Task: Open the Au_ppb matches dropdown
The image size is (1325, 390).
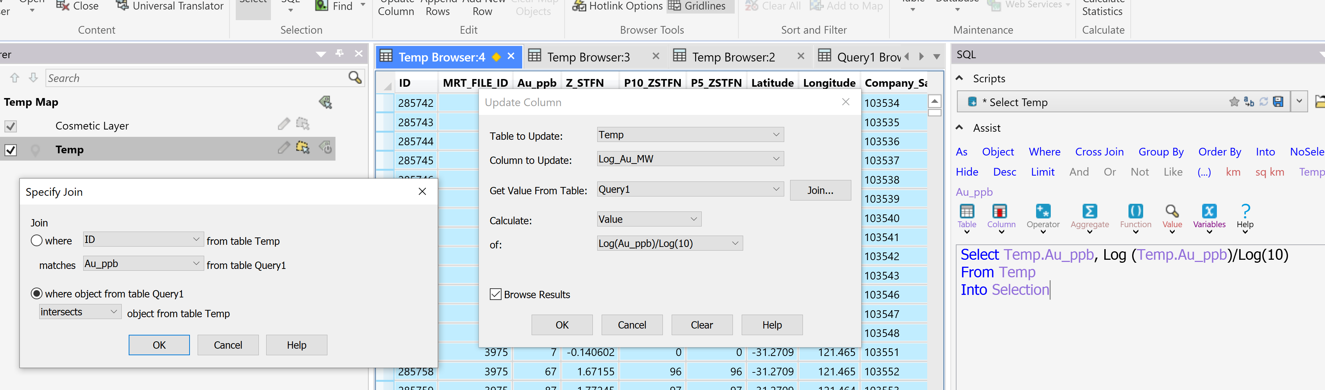Action: point(143,263)
